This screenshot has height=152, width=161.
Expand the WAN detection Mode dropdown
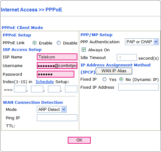tap(52, 109)
